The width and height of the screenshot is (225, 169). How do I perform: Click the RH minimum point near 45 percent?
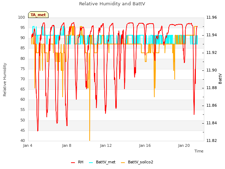click(x=38, y=131)
